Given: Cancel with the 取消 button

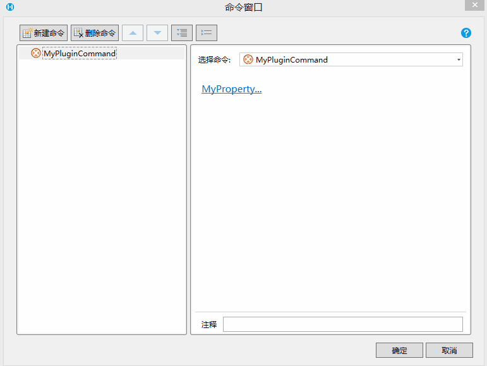Looking at the screenshot, I should pos(450,350).
